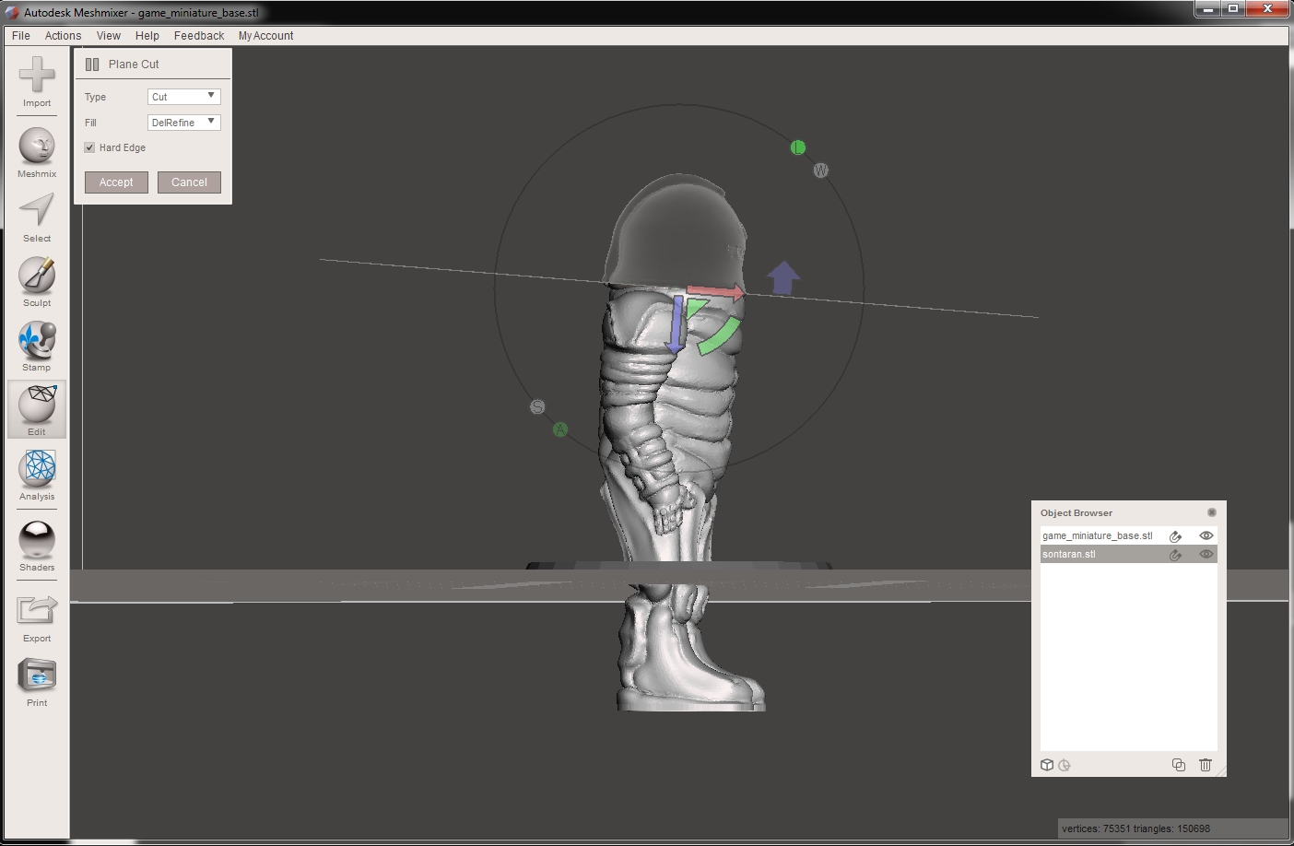Click the blue downward arrow handle
This screenshot has height=846, width=1294.
pos(676,324)
